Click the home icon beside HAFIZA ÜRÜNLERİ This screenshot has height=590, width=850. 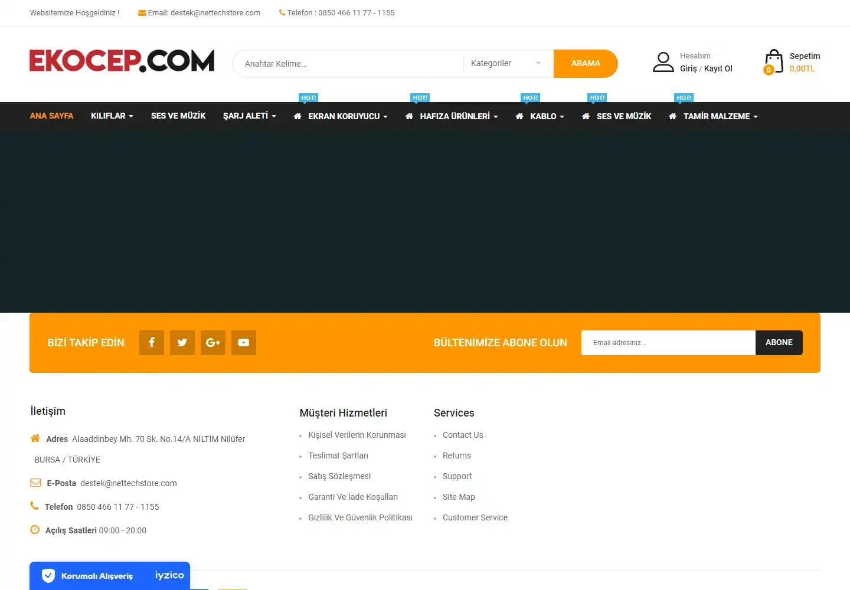coord(409,116)
